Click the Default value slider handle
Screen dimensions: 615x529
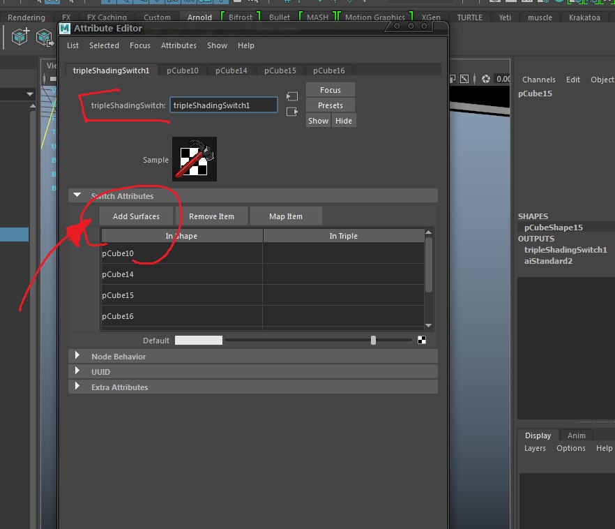point(374,341)
